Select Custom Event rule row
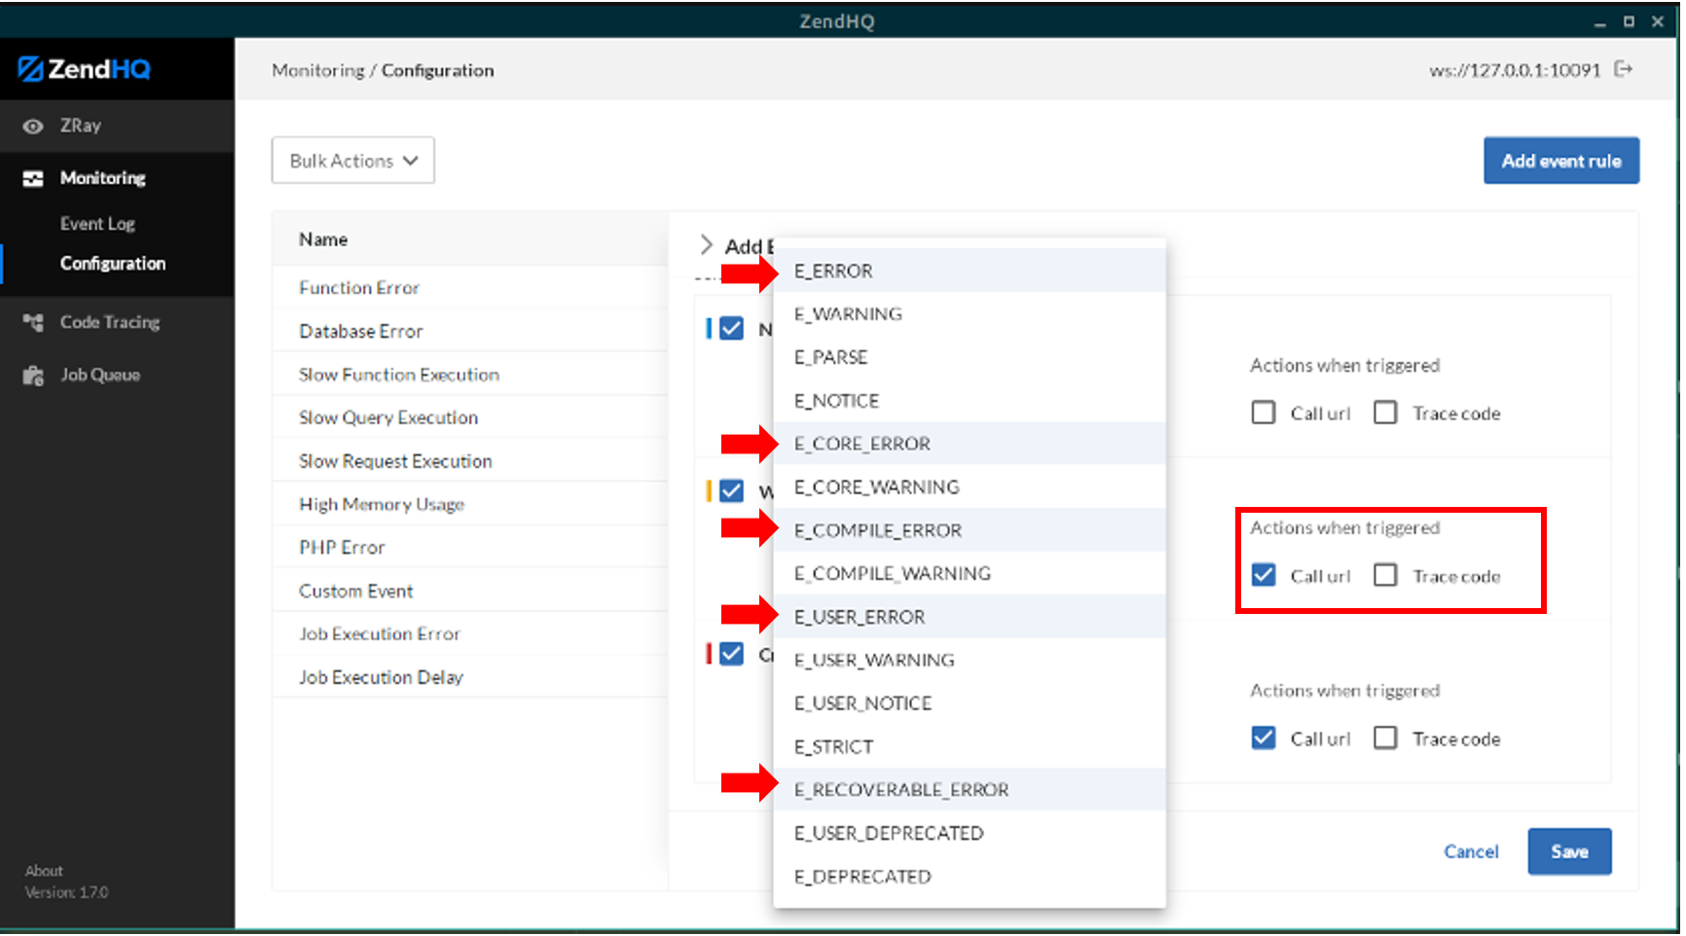This screenshot has height=936, width=1686. pos(470,592)
